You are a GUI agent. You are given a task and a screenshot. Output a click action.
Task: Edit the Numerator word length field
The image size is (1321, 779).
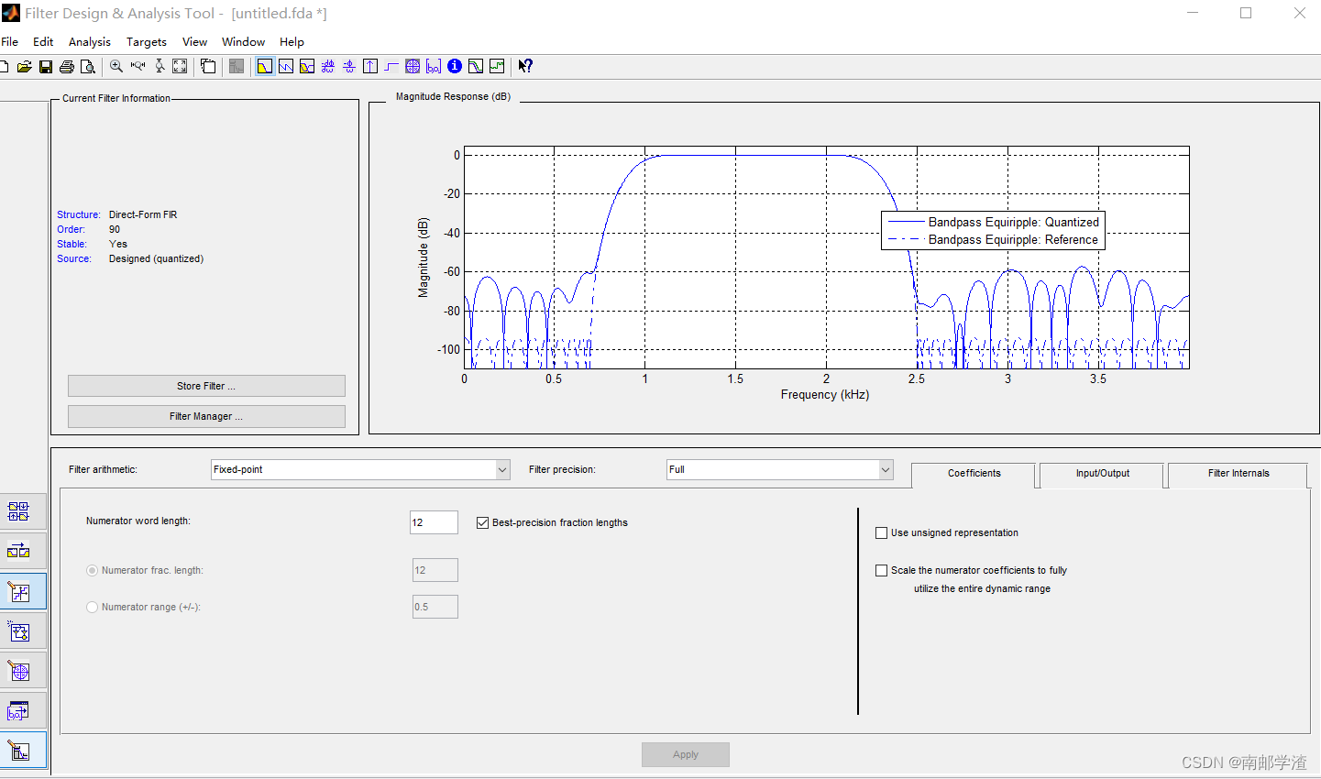tap(434, 522)
